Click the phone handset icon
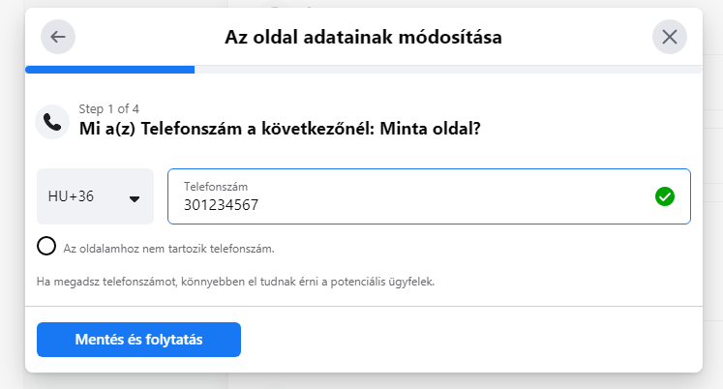The width and height of the screenshot is (723, 389). point(52,122)
